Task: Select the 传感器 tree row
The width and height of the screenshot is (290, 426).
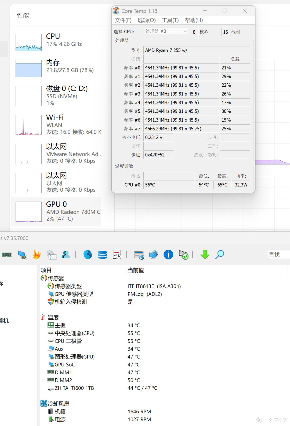Action: pos(56,278)
